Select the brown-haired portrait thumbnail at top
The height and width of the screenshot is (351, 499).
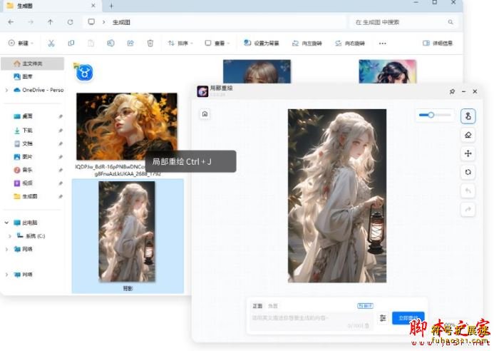point(257,71)
